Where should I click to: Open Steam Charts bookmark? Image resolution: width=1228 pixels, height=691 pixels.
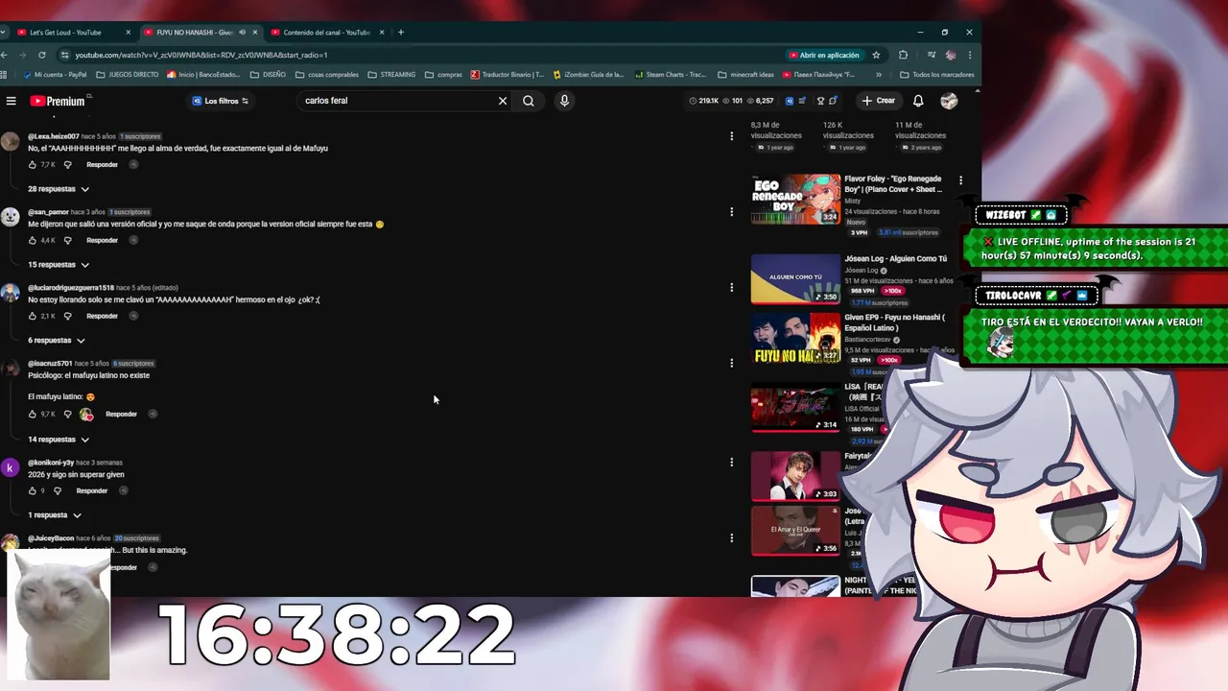670,75
